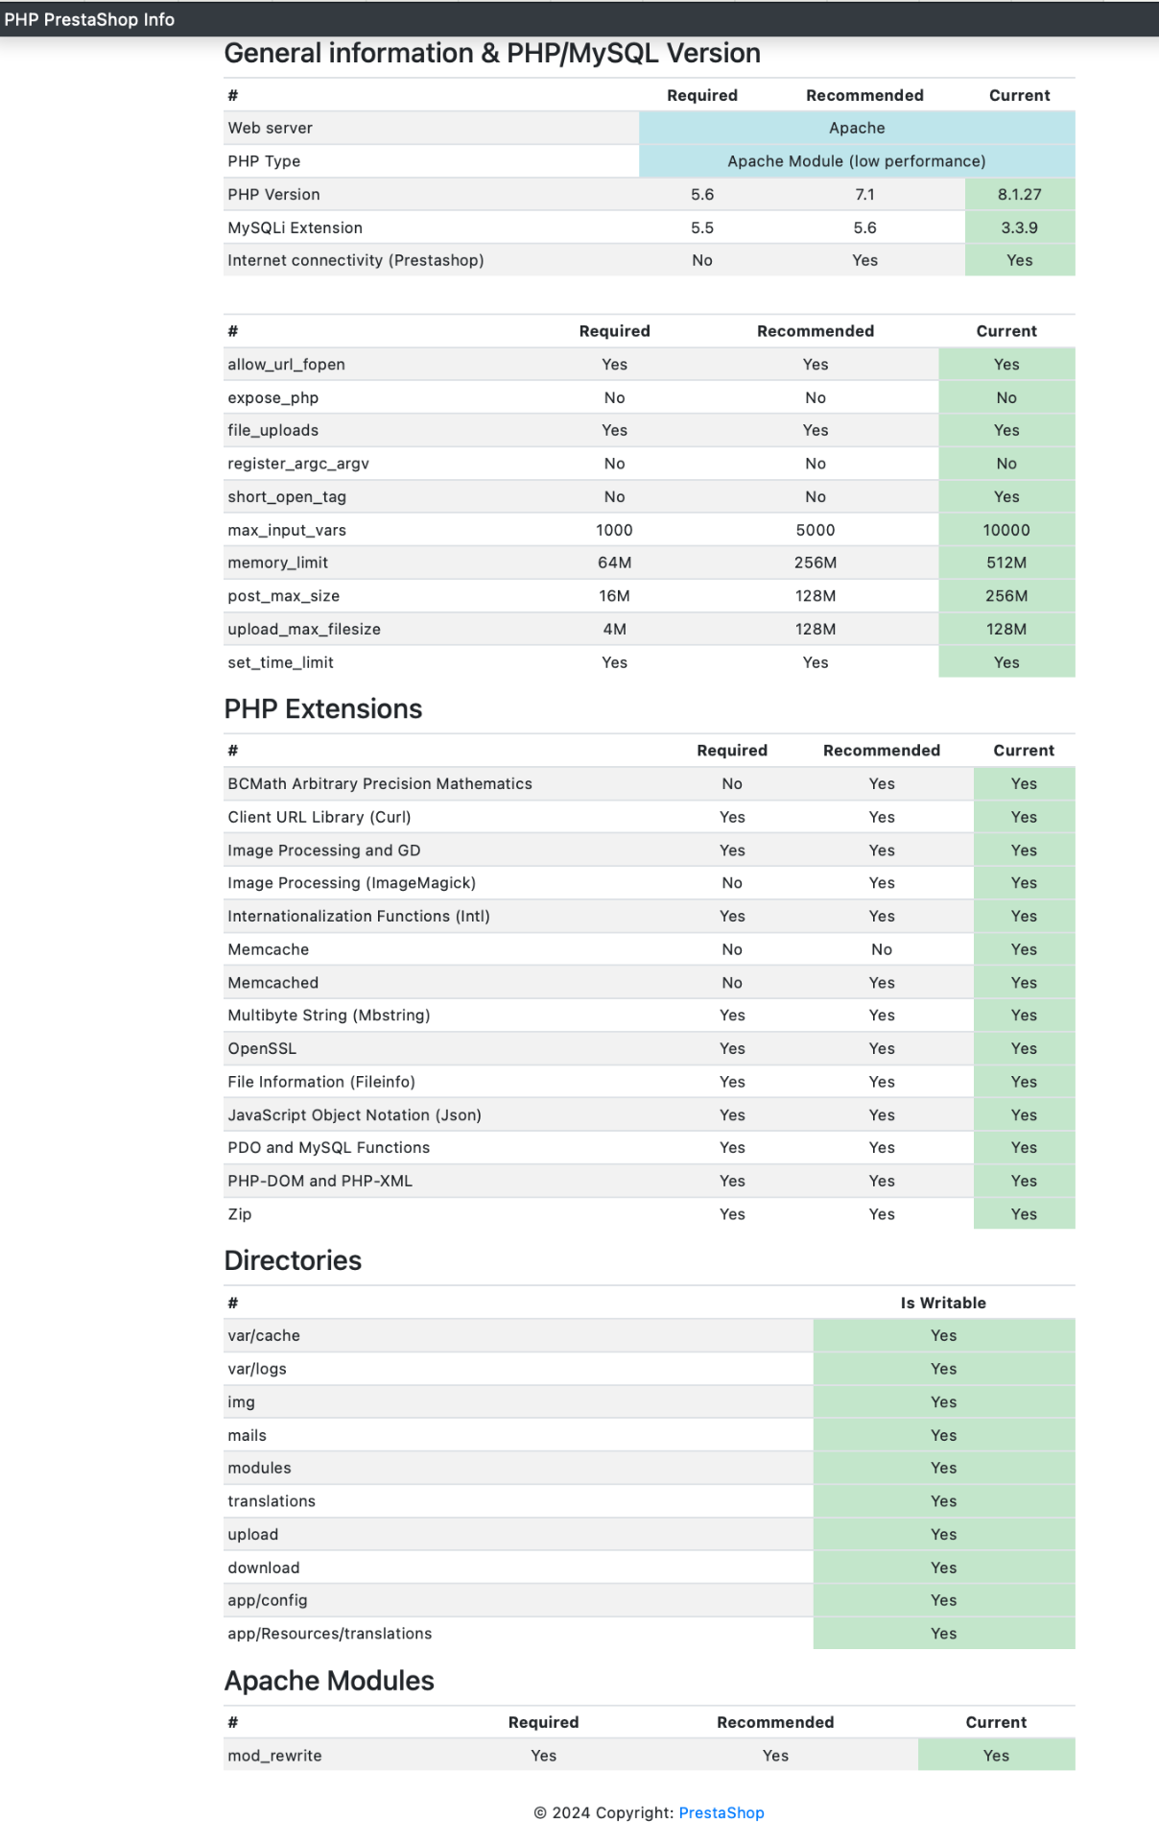This screenshot has width=1159, height=1843.
Task: Click the PHP Extensions heading
Action: click(x=323, y=708)
